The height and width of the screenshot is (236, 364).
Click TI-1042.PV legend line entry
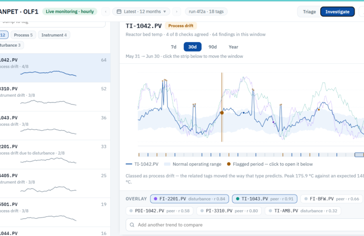point(142,164)
